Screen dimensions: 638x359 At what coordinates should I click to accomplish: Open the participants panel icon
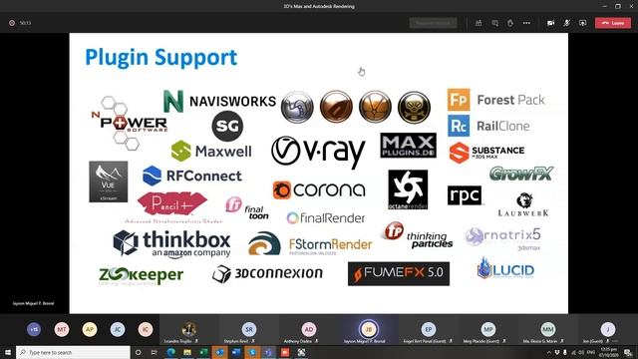(478, 23)
